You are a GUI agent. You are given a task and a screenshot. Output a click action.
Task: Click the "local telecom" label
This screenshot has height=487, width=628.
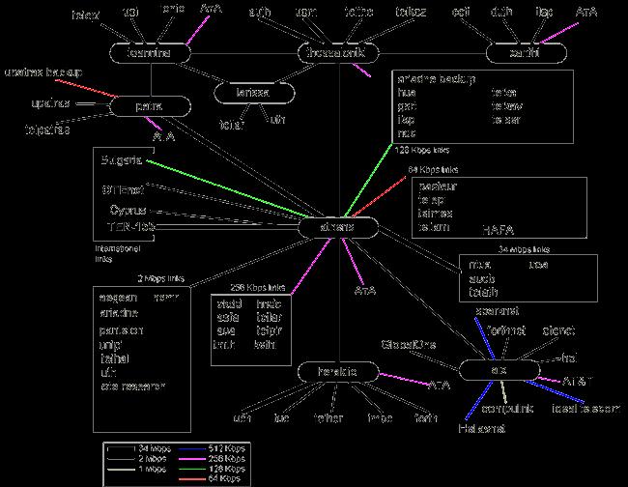click(x=585, y=409)
